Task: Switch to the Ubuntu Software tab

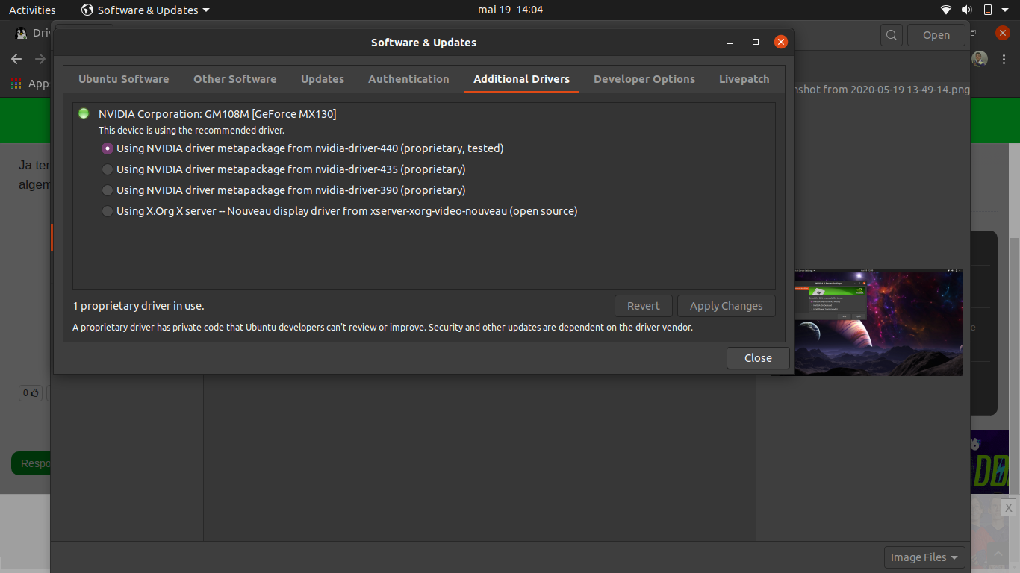Action: tap(124, 79)
